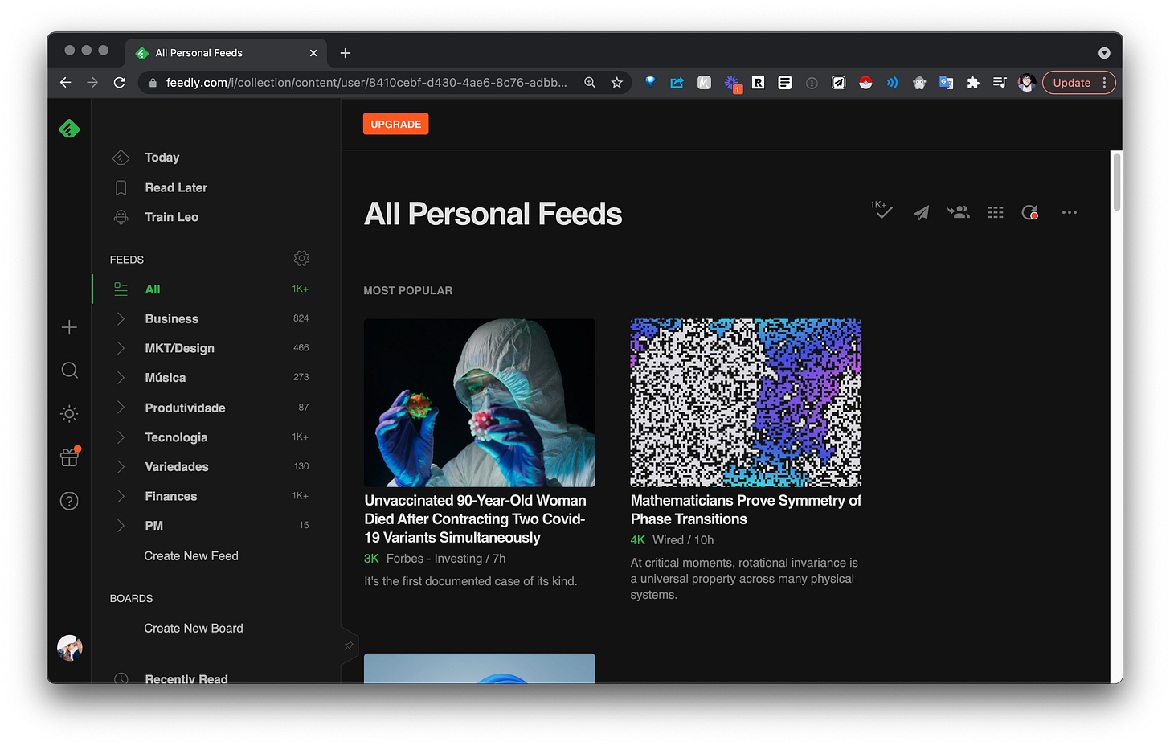The image size is (1170, 746).
Task: Click Create New Feed link
Action: 191,556
